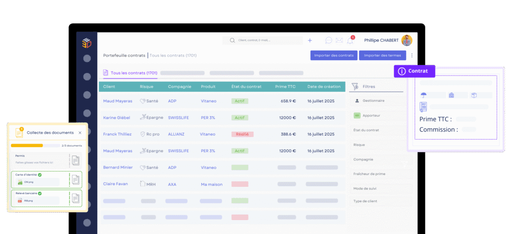Screen dimensions: 508x234
Task: Click the purple Contrat badge
Action: point(414,71)
